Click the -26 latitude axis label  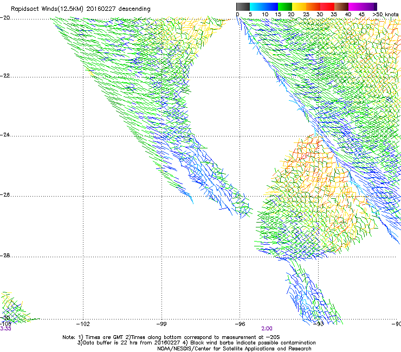[x=5, y=195]
